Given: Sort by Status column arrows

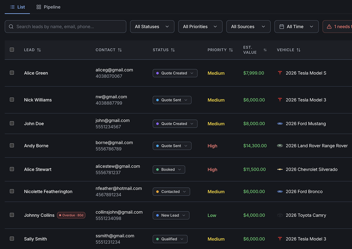Looking at the screenshot, I should tap(173, 50).
